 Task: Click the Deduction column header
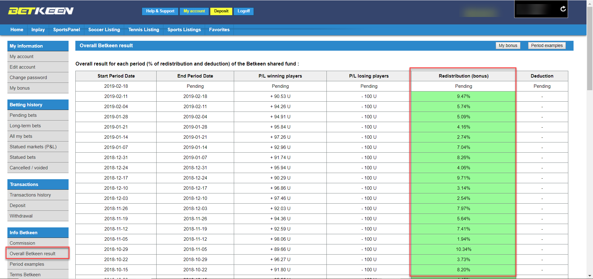click(542, 76)
